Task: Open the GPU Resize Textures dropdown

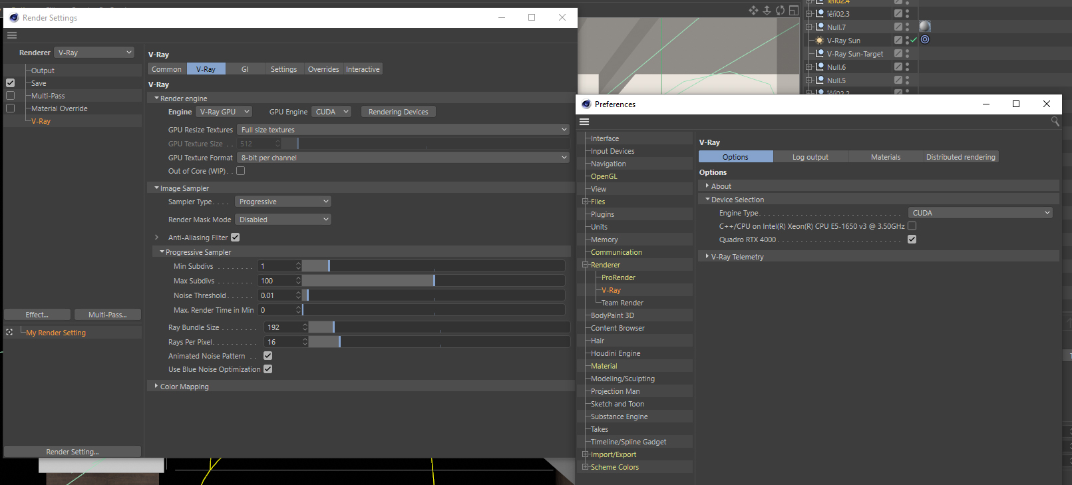Action: [x=404, y=130]
